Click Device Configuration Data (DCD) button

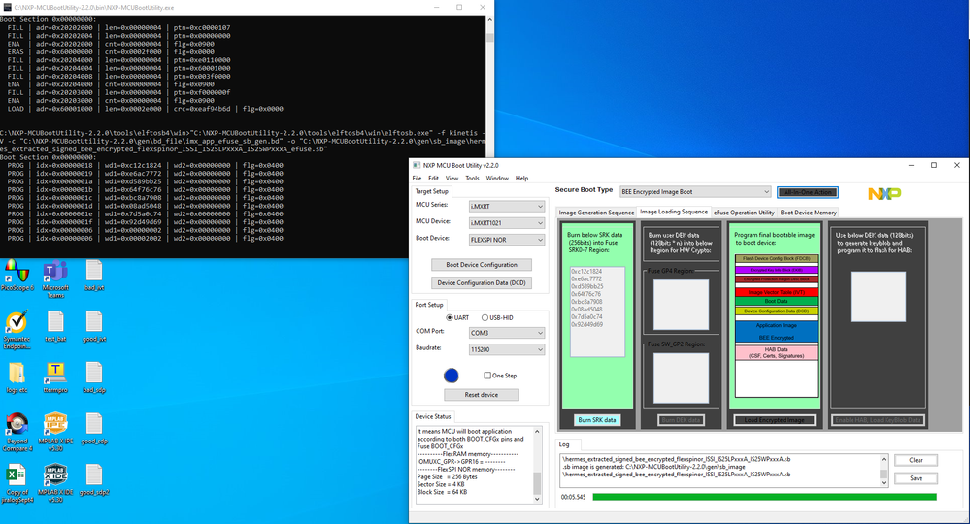[x=482, y=283]
